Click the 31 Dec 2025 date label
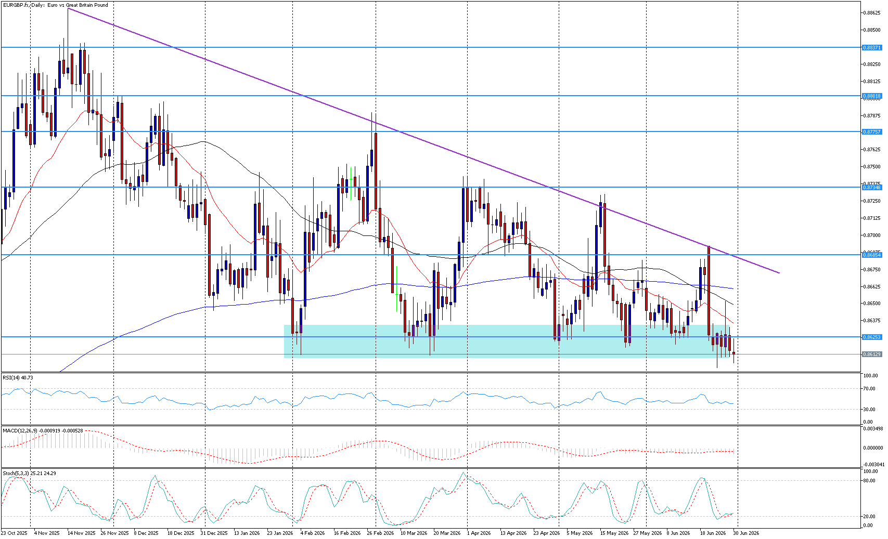 (214, 533)
